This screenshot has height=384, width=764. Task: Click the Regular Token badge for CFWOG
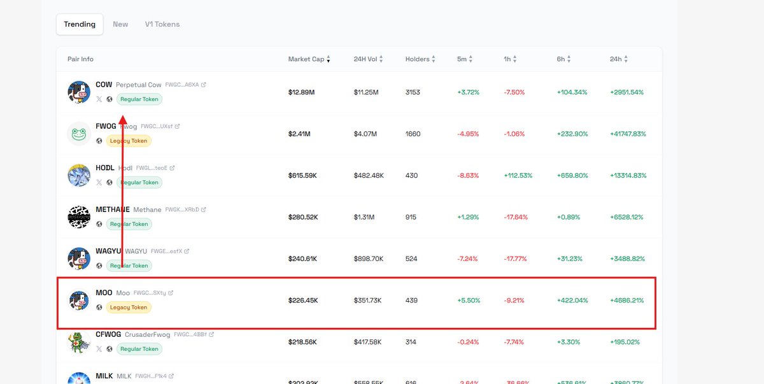pyautogui.click(x=139, y=349)
